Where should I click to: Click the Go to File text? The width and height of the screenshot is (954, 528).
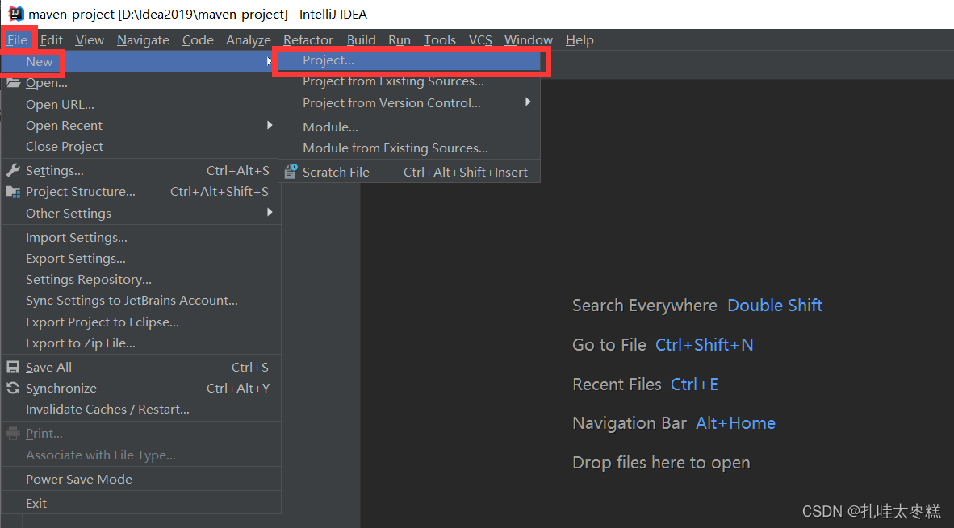click(609, 344)
